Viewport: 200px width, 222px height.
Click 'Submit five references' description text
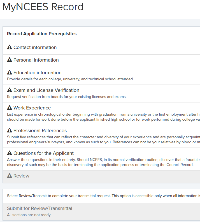104,139
